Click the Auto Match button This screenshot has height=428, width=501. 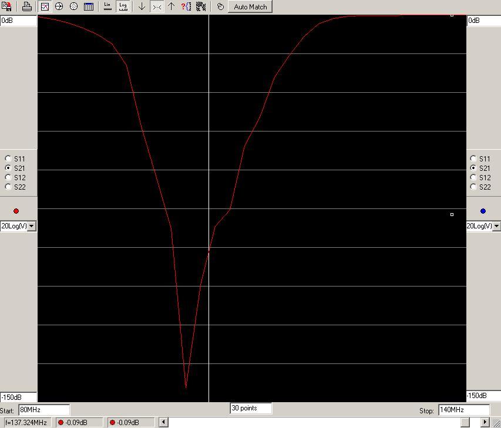[x=250, y=6]
